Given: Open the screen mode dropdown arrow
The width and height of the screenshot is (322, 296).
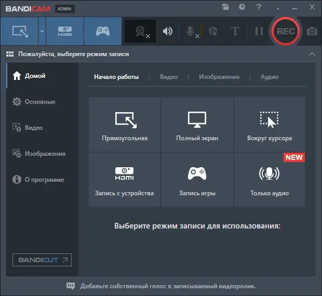Looking at the screenshot, I should (42, 31).
